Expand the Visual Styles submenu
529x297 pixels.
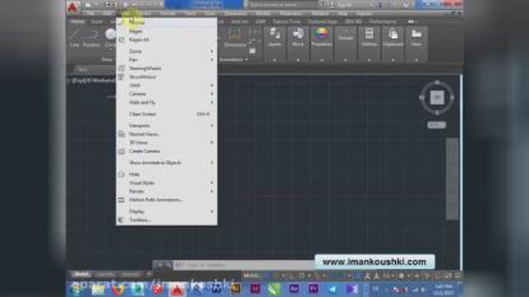(167, 183)
